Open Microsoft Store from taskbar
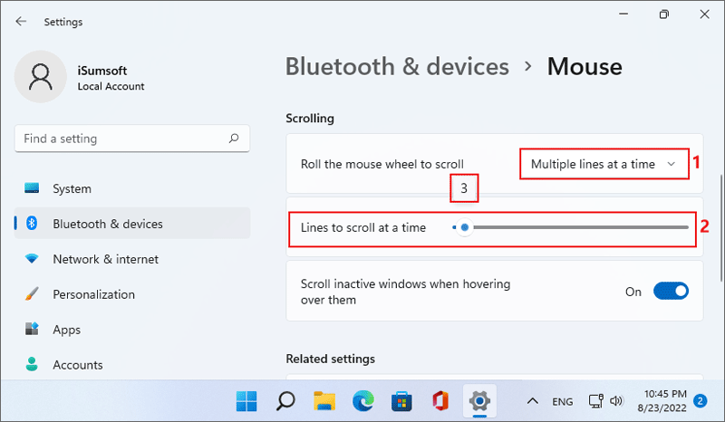The image size is (725, 422). [401, 401]
